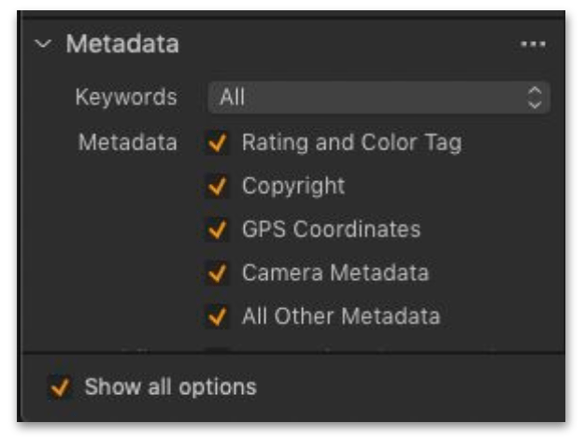Click the Show all options label

(170, 387)
